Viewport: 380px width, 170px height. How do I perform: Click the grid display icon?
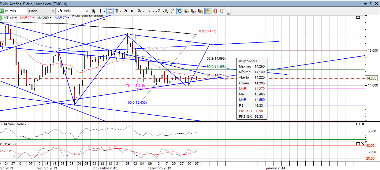[x=117, y=11]
